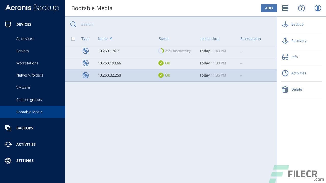Check the select-all checkbox in the table header

pos(73,39)
